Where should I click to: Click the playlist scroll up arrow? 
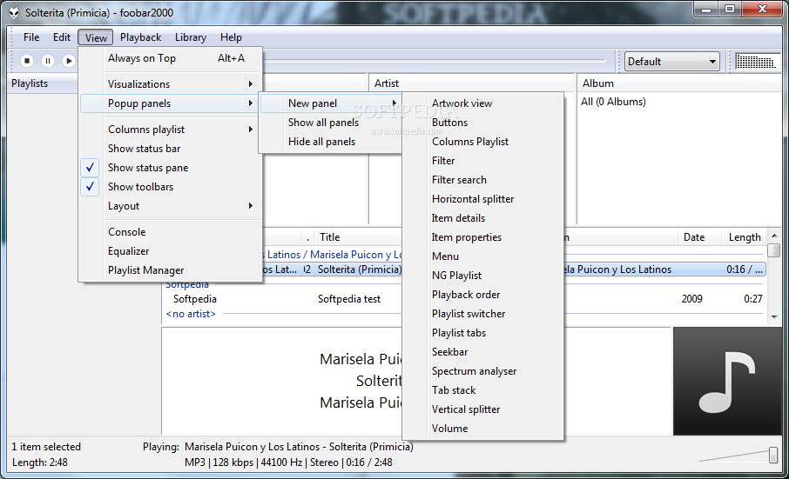click(774, 237)
